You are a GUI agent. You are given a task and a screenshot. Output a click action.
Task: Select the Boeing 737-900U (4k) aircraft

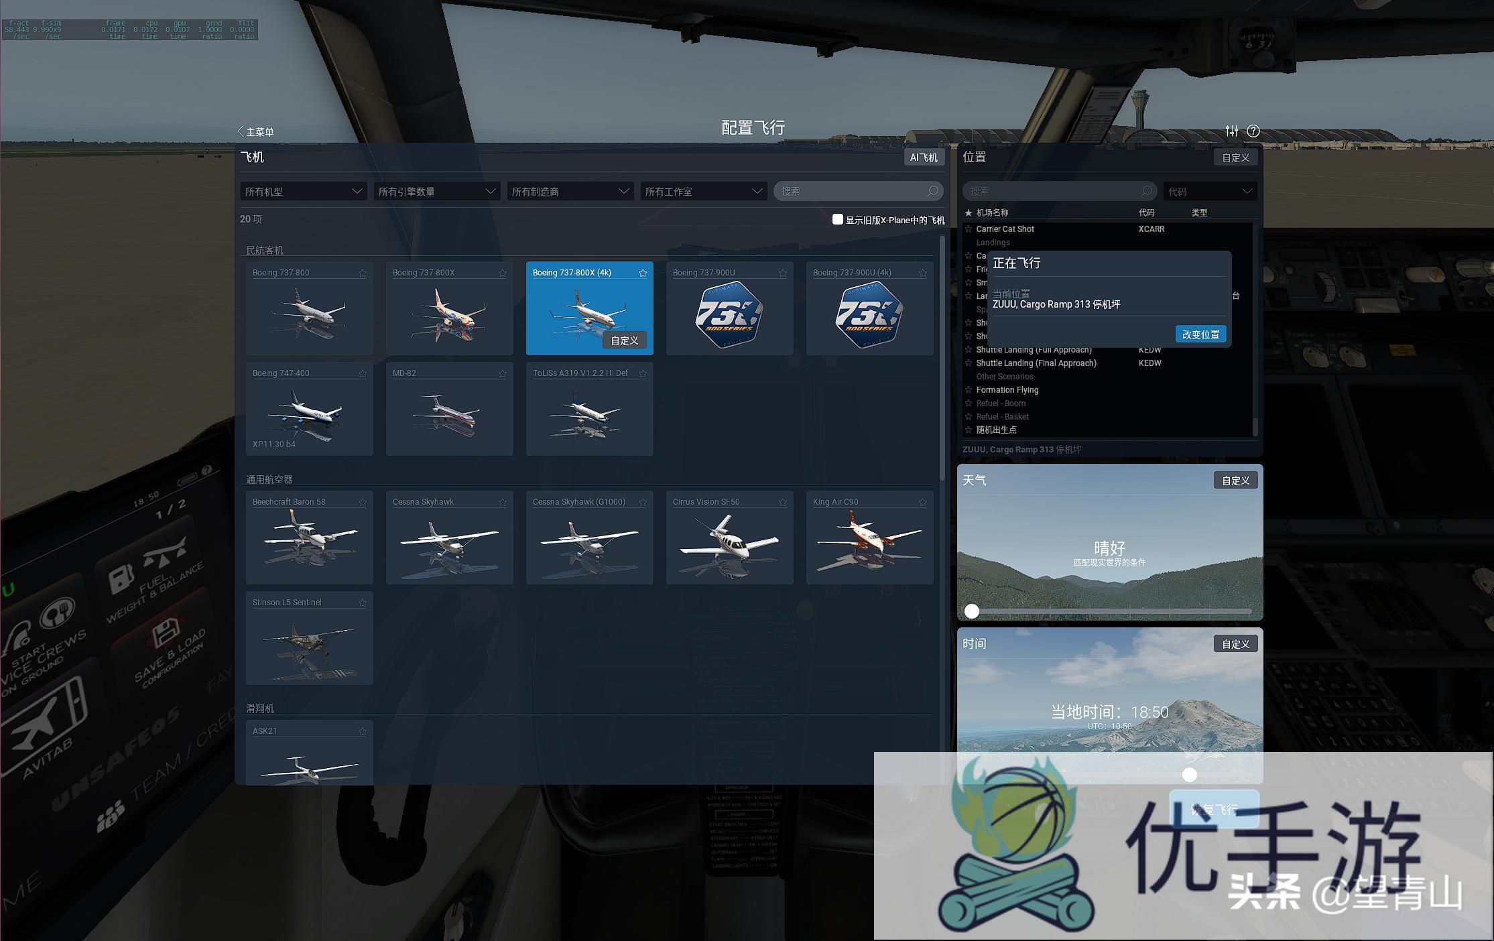(x=870, y=308)
